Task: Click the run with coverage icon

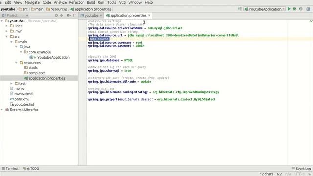Action: pos(301,9)
